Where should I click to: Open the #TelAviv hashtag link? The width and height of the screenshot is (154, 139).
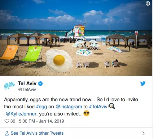(98, 106)
